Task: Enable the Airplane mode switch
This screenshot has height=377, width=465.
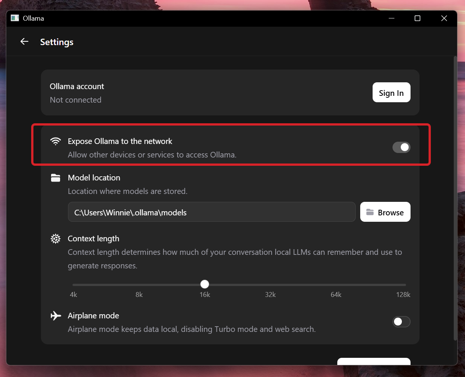Action: (401, 322)
